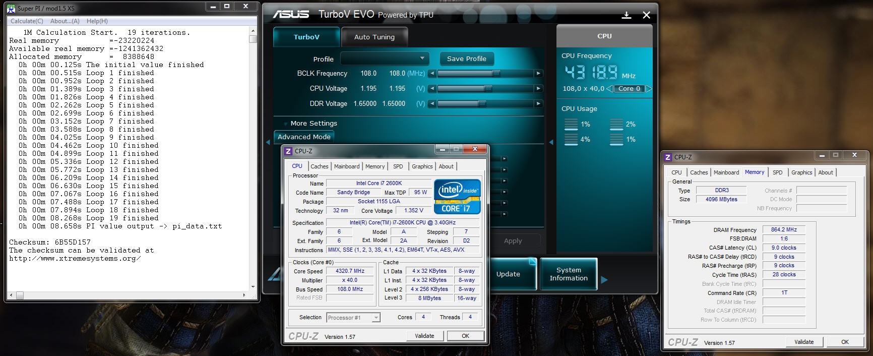Increase BCLK Frequency with right arrow
The width and height of the screenshot is (873, 356).
538,74
